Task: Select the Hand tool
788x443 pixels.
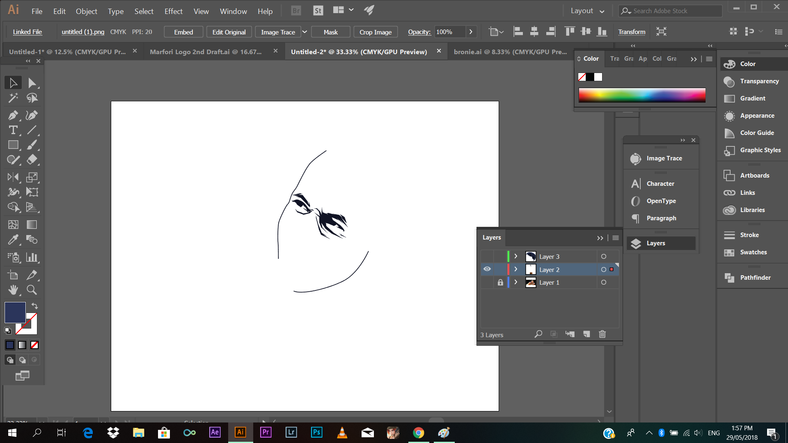Action: [13, 290]
